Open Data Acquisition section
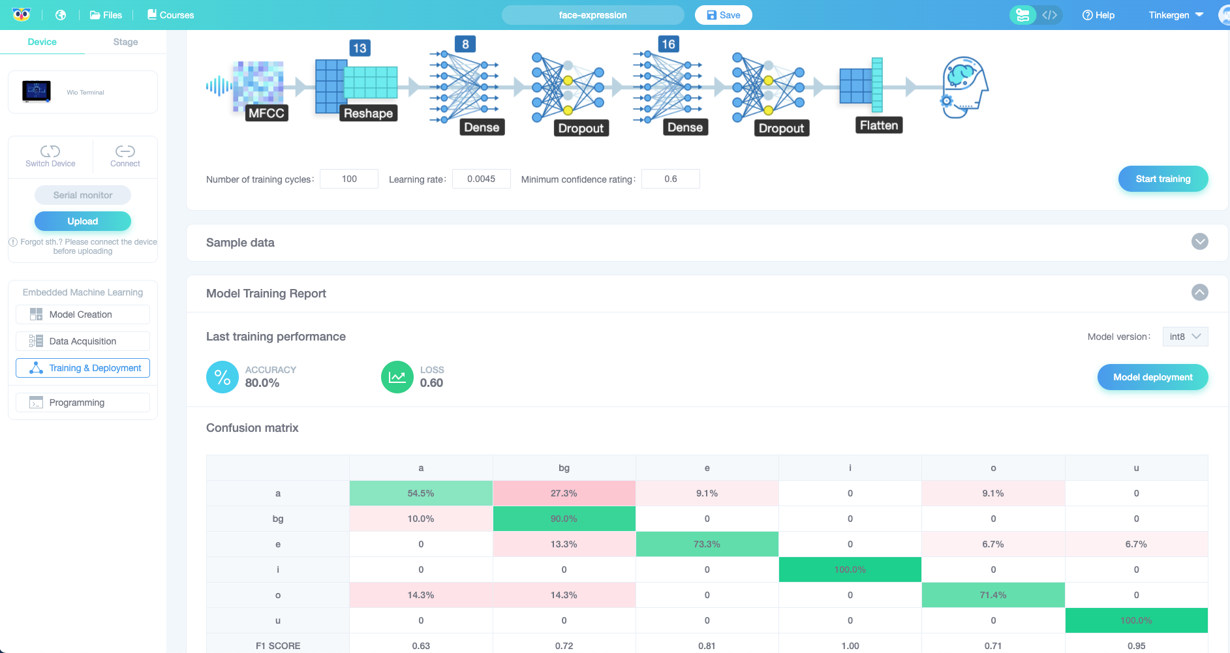 tap(83, 341)
